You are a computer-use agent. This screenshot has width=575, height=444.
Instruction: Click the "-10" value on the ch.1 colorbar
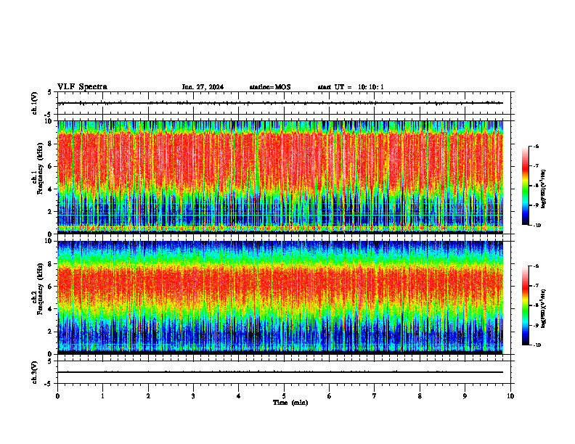coord(537,226)
